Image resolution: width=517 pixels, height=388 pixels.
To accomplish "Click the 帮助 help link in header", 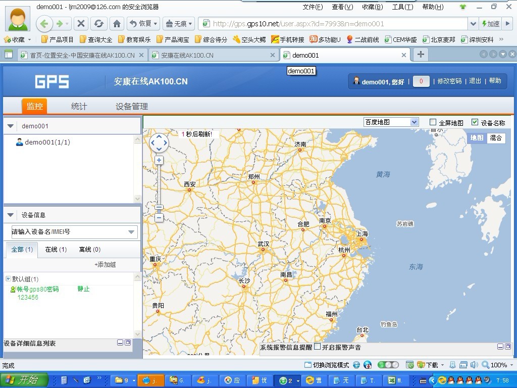I will (x=495, y=81).
